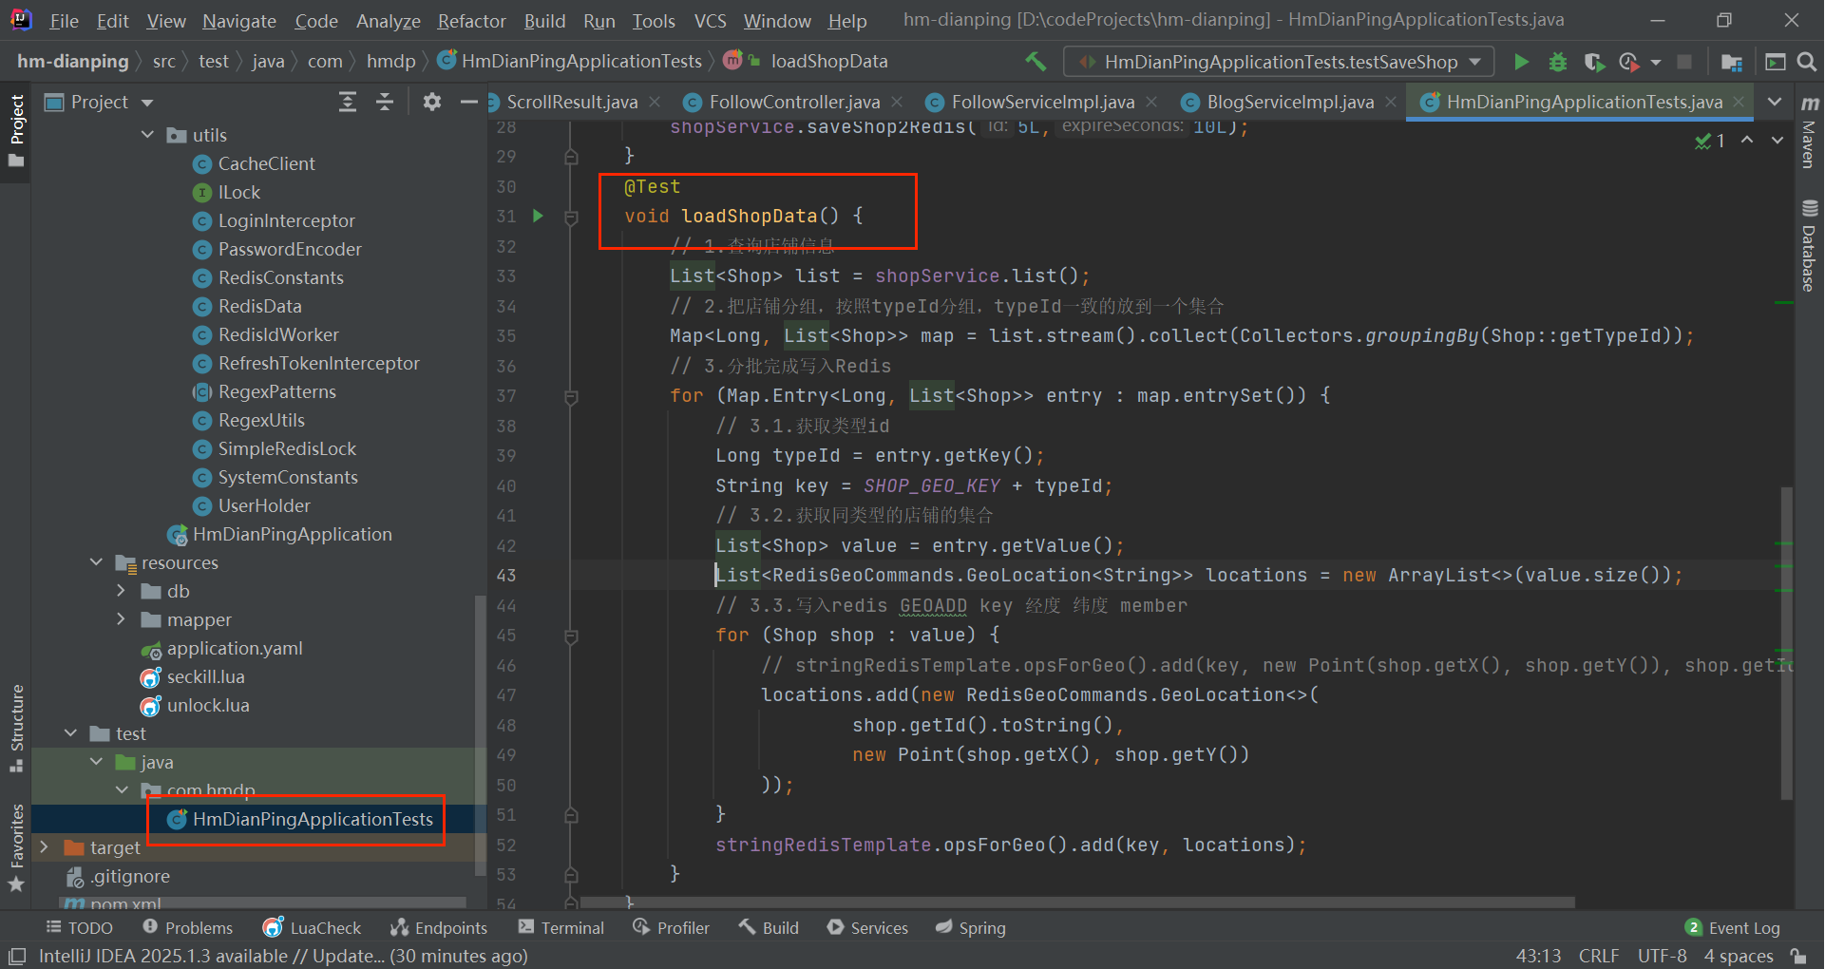Expand the target folder
This screenshot has height=969, width=1825.
[x=44, y=847]
